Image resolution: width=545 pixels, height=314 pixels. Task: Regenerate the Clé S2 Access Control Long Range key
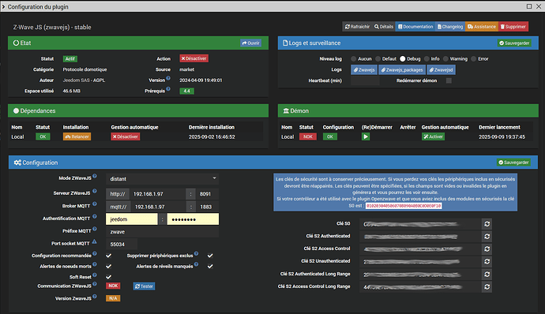[487, 287]
